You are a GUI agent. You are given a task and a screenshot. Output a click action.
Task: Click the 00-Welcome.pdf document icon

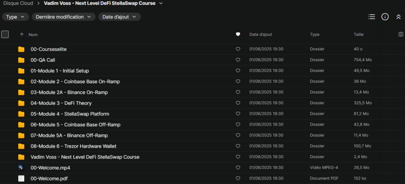coord(21,178)
